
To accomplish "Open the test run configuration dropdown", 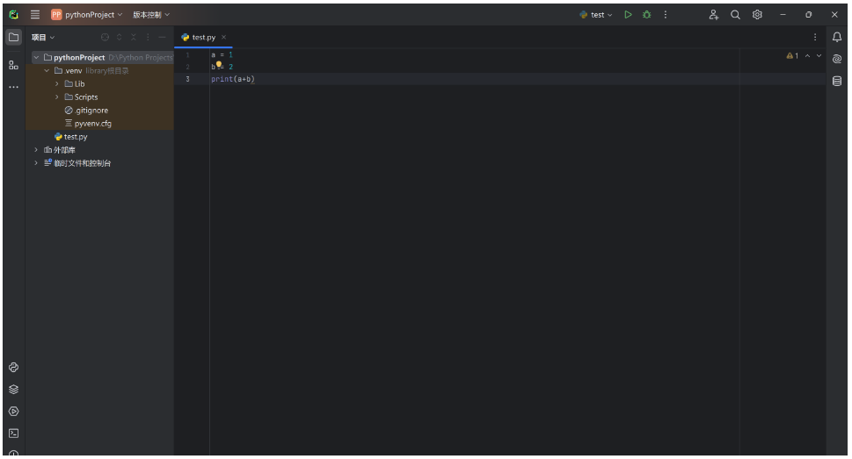I will coord(596,15).
